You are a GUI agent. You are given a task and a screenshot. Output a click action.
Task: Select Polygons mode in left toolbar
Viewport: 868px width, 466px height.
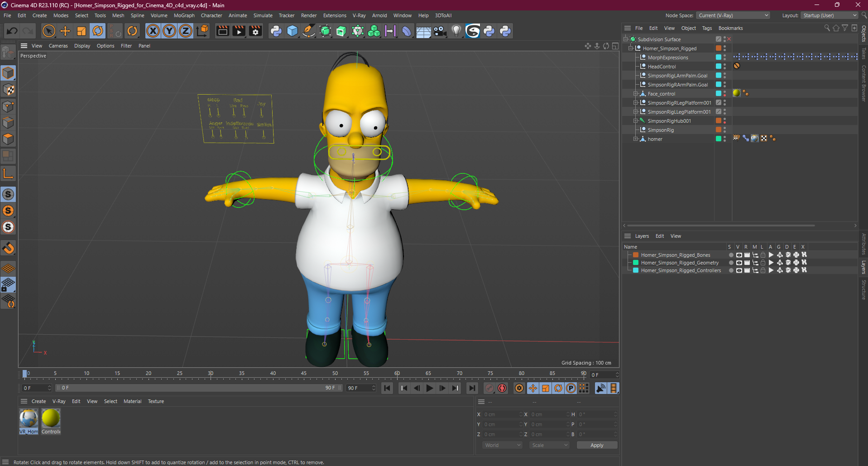[x=9, y=139]
